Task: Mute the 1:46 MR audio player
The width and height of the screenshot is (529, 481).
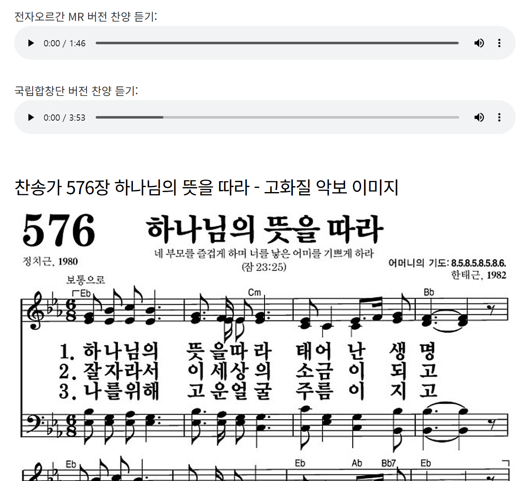Action: 479,43
